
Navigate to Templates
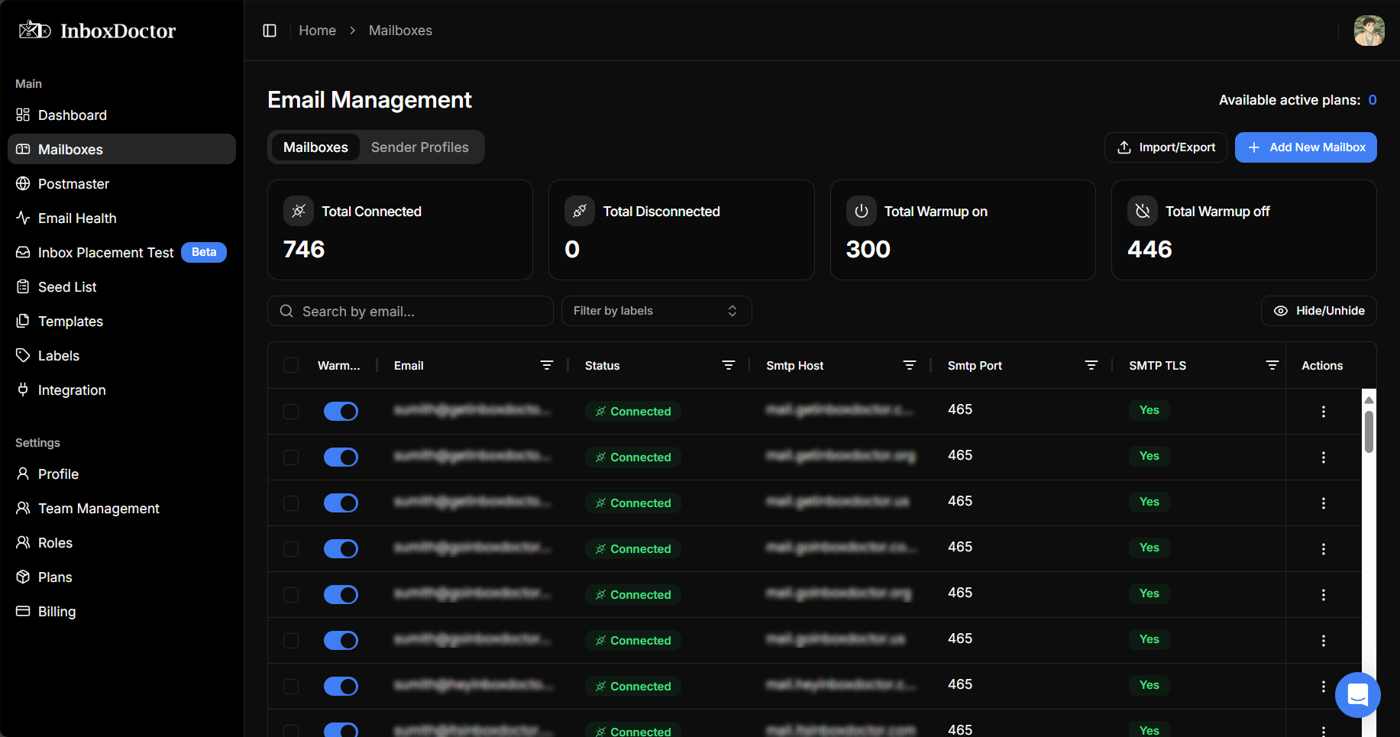tap(70, 321)
